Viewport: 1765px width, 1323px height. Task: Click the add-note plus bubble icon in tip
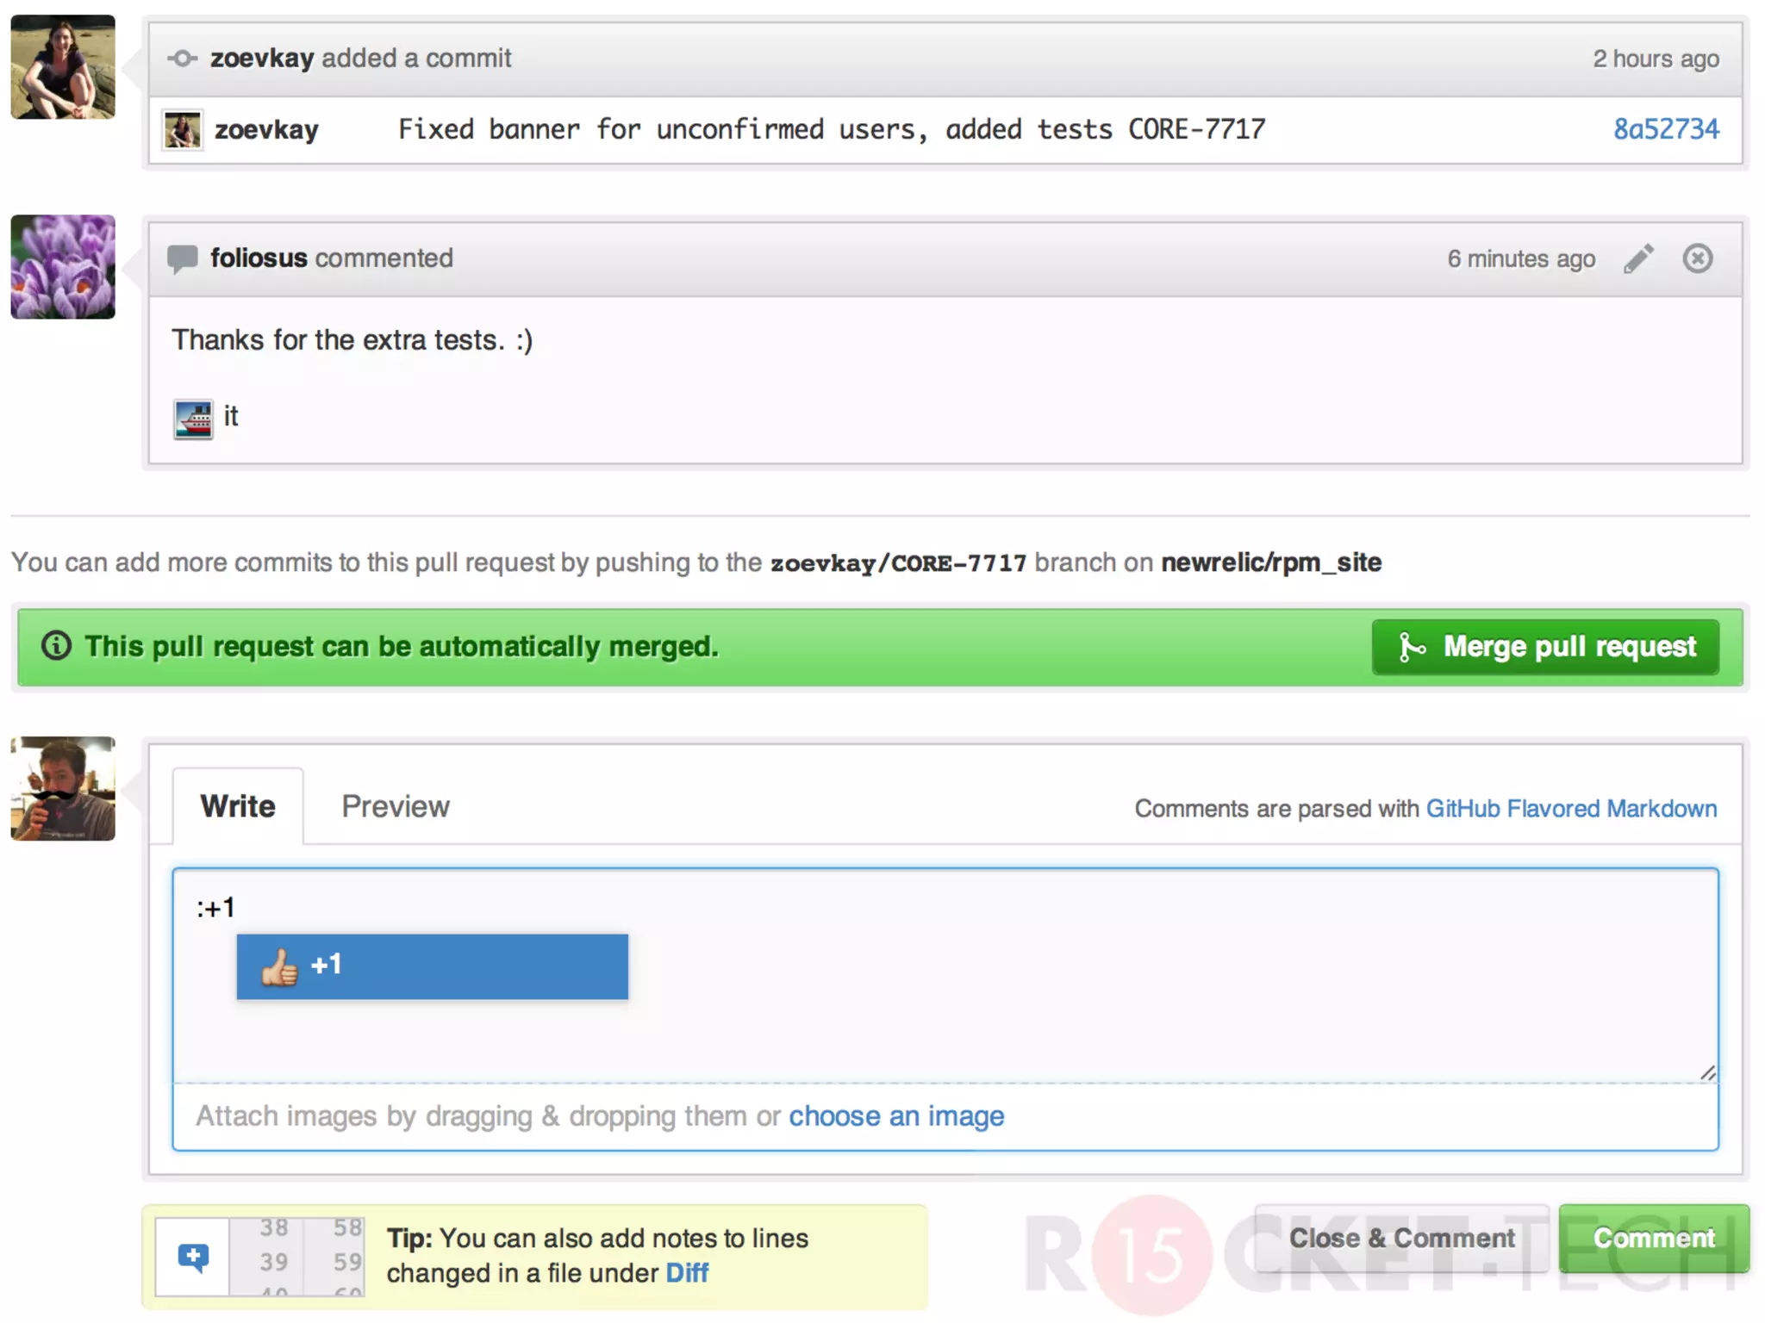193,1258
